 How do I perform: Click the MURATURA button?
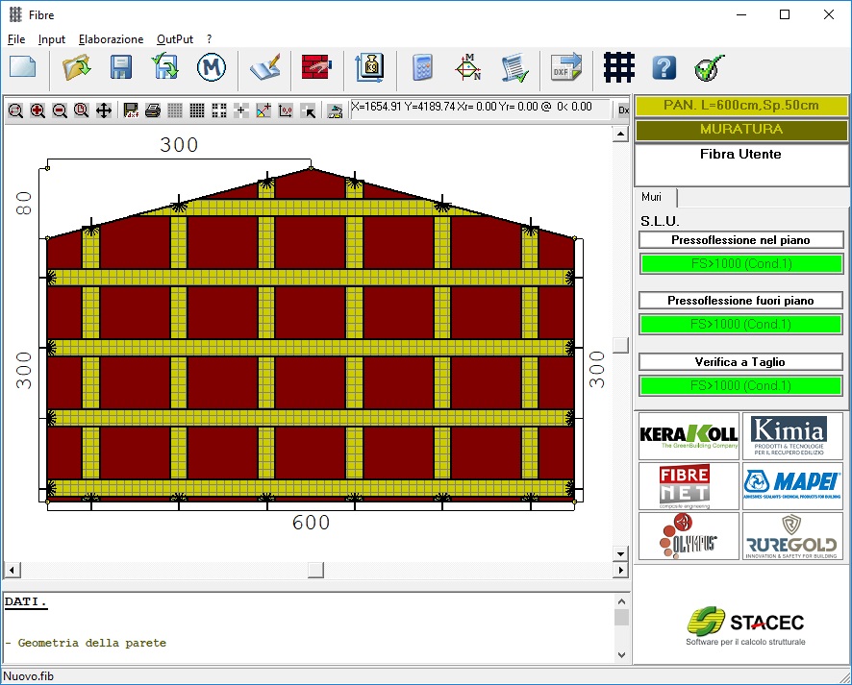click(741, 129)
